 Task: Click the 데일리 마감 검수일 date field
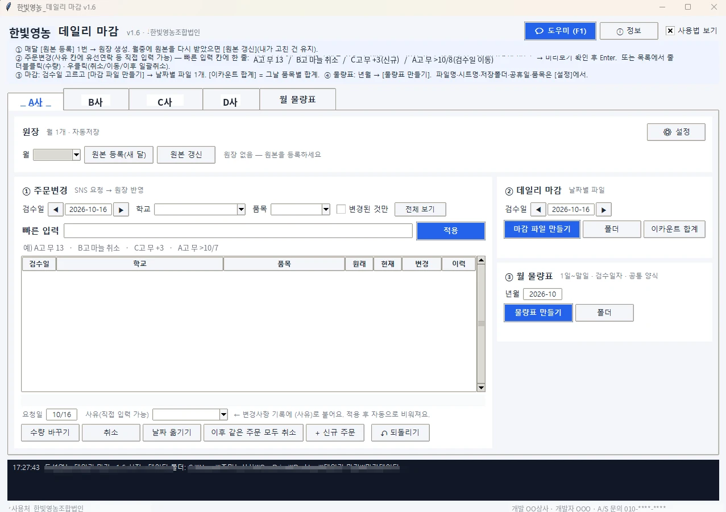pyautogui.click(x=571, y=209)
